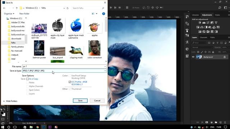Add a Color Balance adjustment

click(x=202, y=27)
